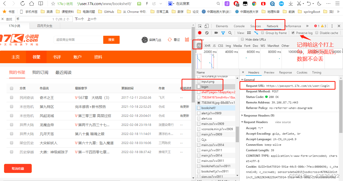Image resolution: width=343 pixels, height=181 pixels.
Task: Open the network filter funnel icon
Action: coord(223,33)
